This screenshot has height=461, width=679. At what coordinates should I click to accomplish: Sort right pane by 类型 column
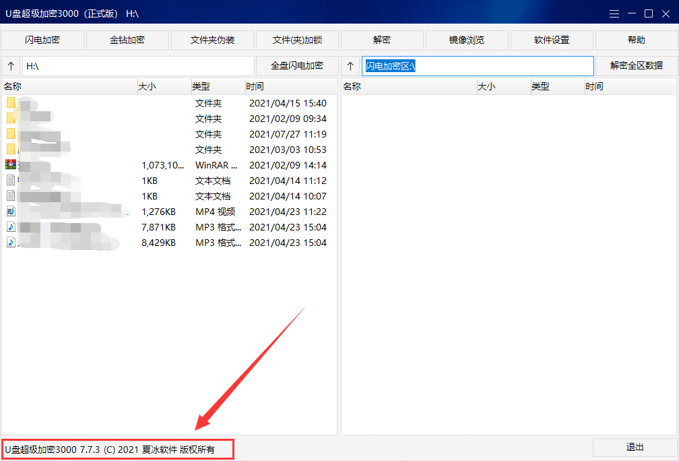click(558, 86)
